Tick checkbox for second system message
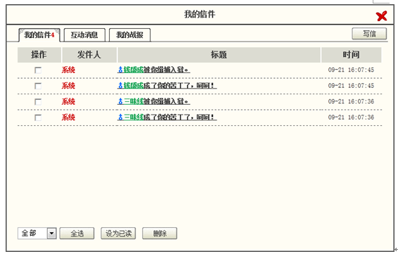This screenshot has height=254, width=398. click(38, 86)
